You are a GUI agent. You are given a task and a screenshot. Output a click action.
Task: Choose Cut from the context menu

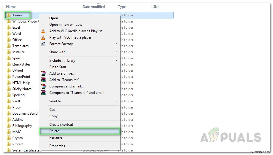click(x=52, y=110)
